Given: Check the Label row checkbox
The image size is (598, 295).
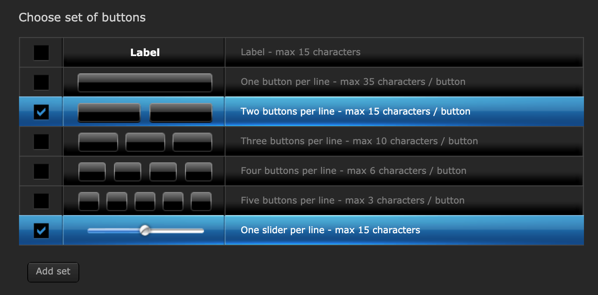Looking at the screenshot, I should [41, 53].
